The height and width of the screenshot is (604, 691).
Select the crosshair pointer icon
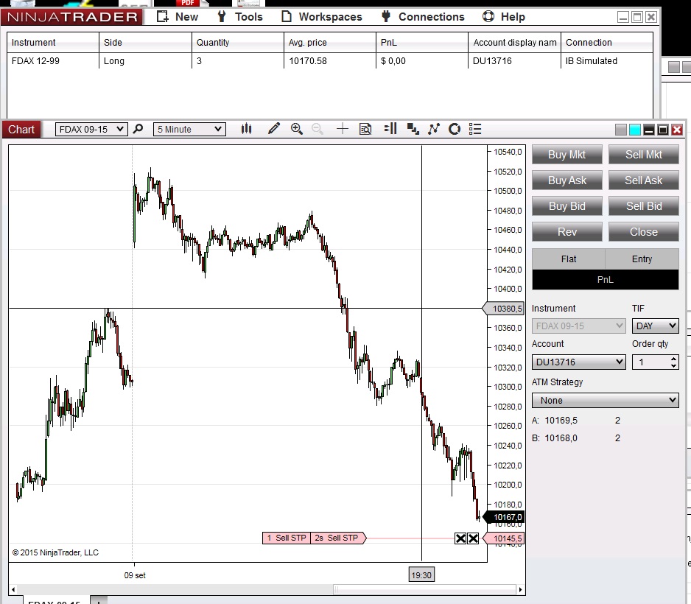point(343,129)
